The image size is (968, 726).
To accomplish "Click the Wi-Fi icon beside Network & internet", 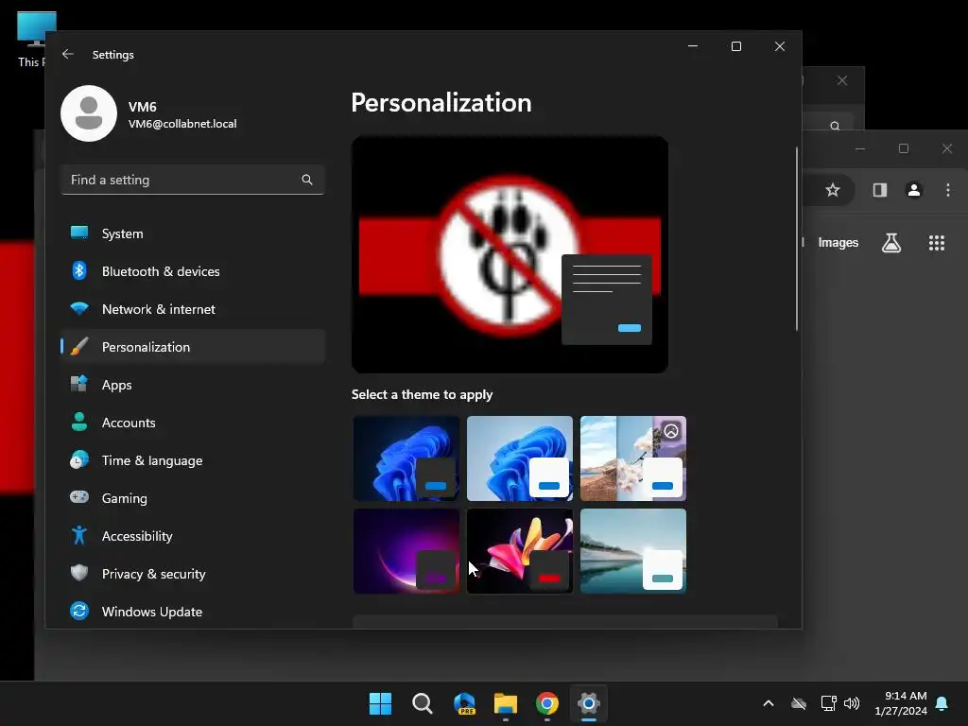I will [x=79, y=309].
